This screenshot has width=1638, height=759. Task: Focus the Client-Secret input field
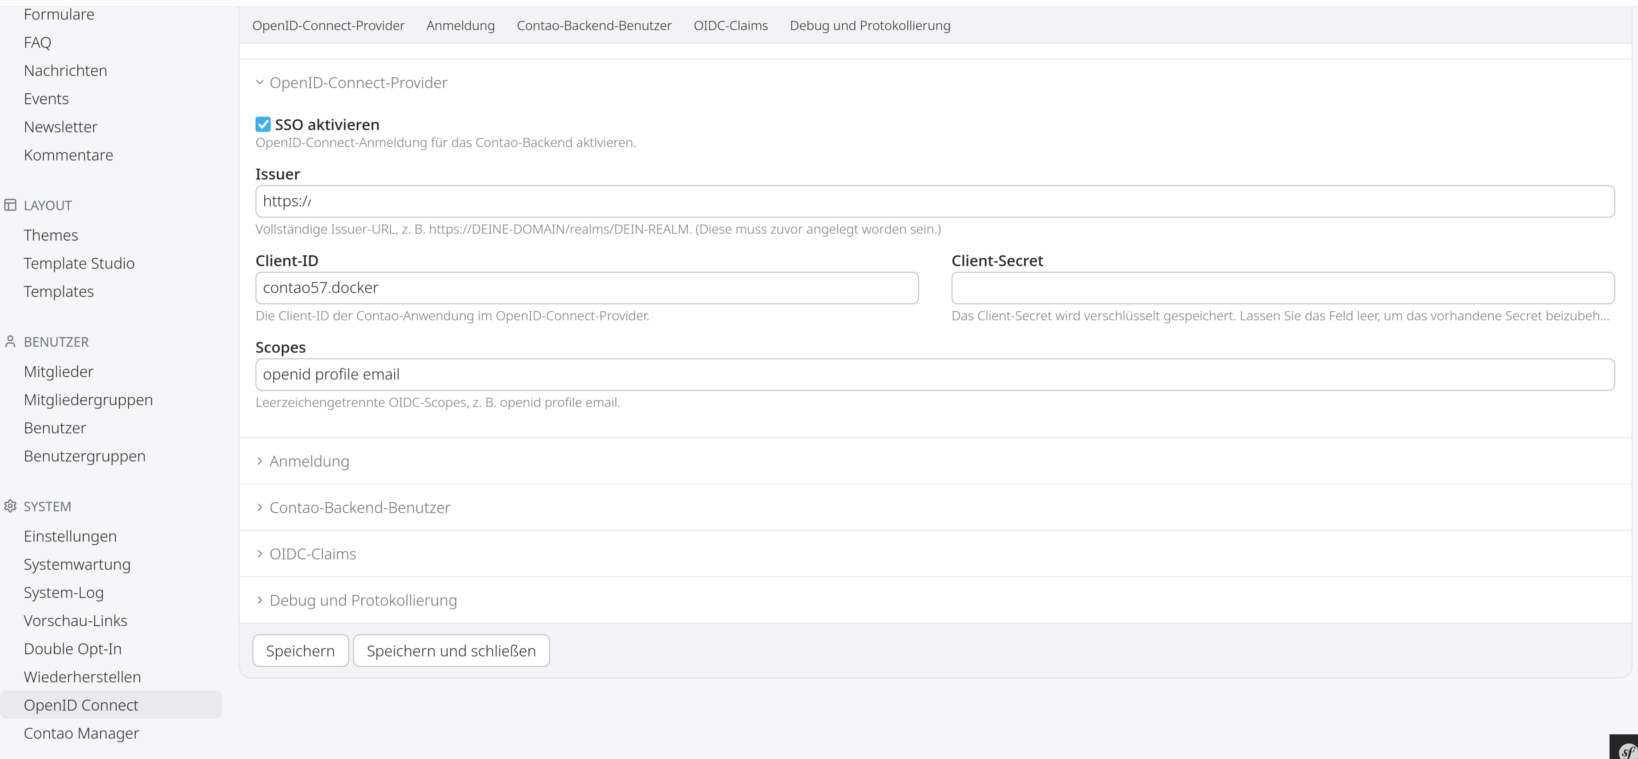tap(1282, 288)
